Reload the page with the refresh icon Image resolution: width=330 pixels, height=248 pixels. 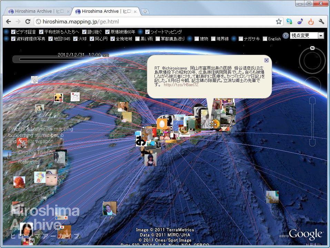28,21
